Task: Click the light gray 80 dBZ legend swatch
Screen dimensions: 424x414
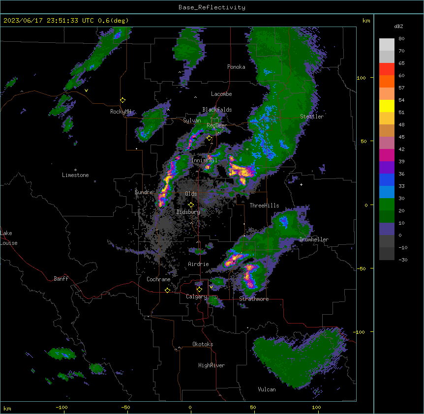Action: (387, 45)
